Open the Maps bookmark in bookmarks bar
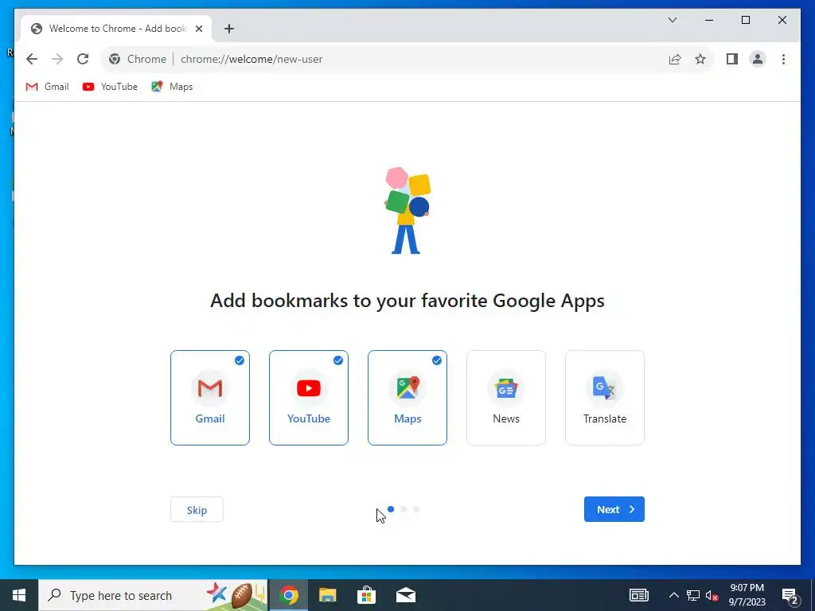Viewport: 815px width, 611px height. point(172,87)
